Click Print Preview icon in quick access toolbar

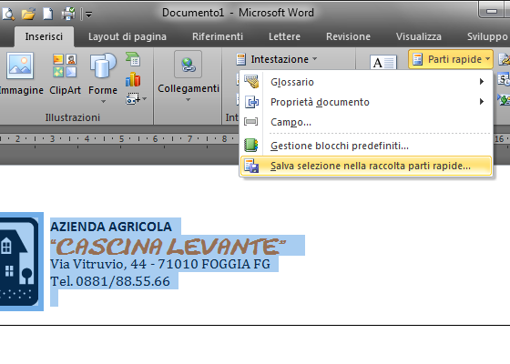point(8,14)
